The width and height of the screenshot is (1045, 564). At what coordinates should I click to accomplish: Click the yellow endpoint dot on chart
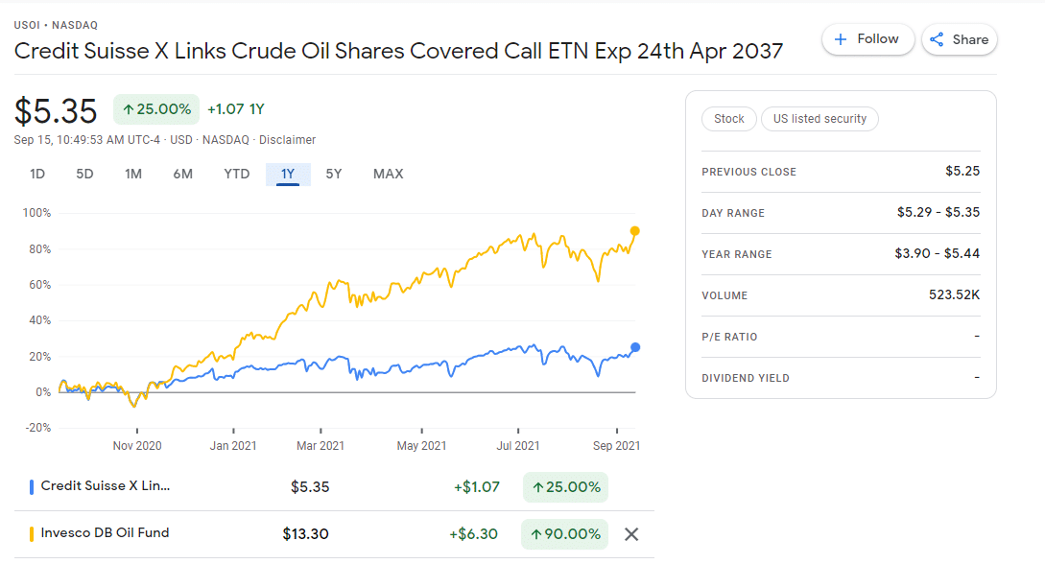[634, 231]
